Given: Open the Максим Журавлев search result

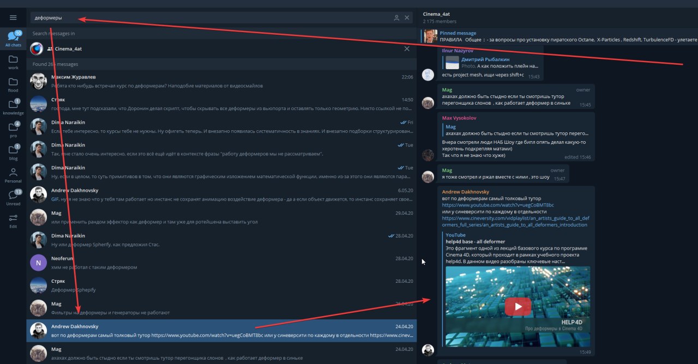Looking at the screenshot, I should (221, 81).
